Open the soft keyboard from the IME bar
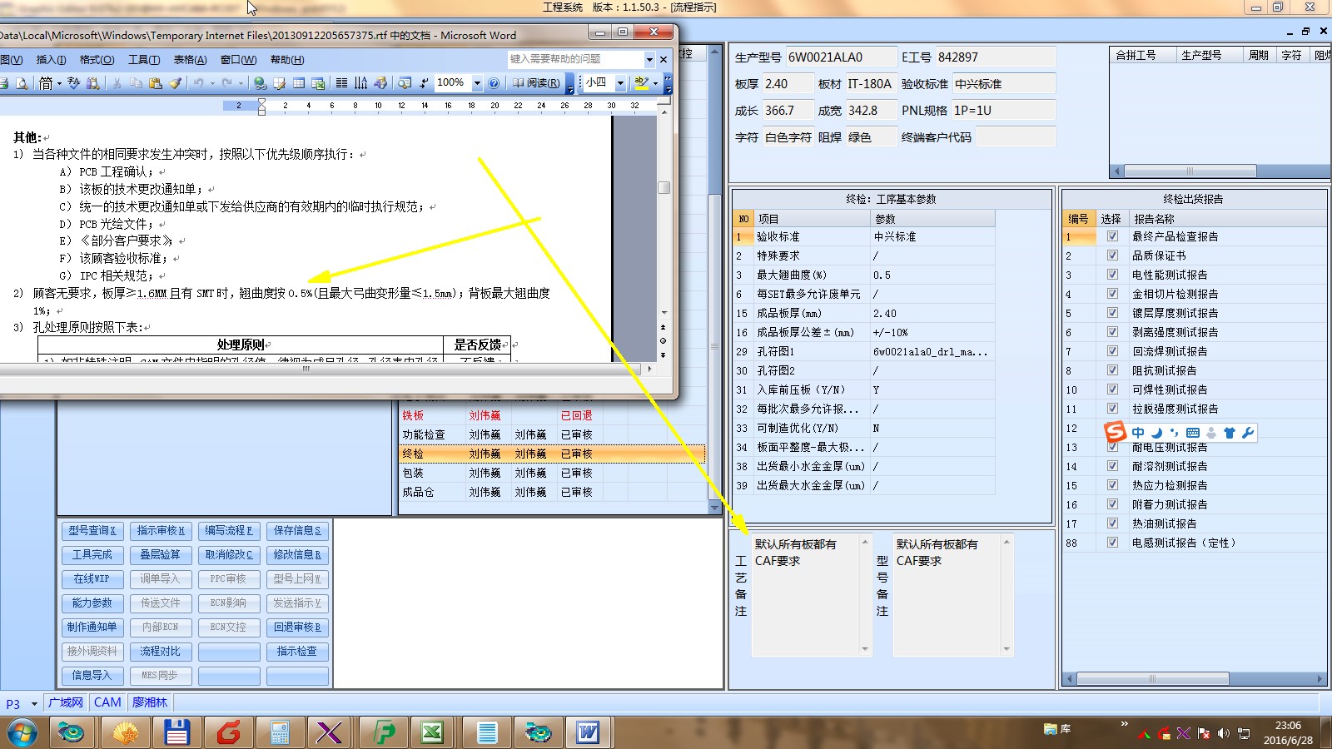The width and height of the screenshot is (1332, 749). click(x=1192, y=433)
